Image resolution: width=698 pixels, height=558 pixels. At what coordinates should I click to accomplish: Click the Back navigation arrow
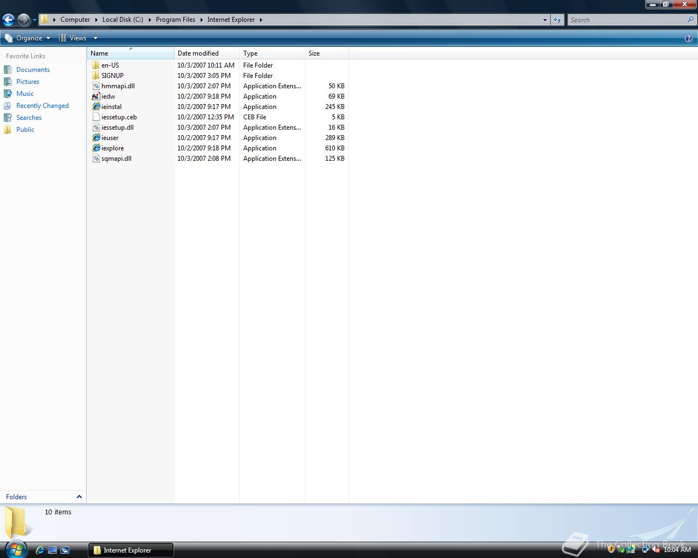coord(8,20)
